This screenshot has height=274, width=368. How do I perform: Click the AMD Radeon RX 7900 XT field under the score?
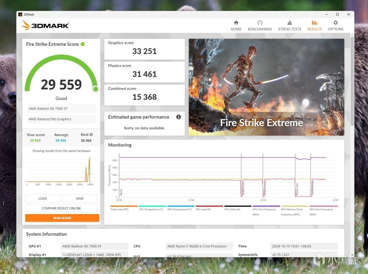click(61, 109)
